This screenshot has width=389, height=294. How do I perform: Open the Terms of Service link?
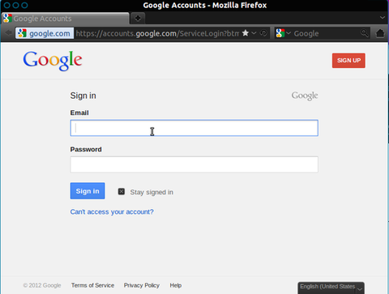coord(92,285)
